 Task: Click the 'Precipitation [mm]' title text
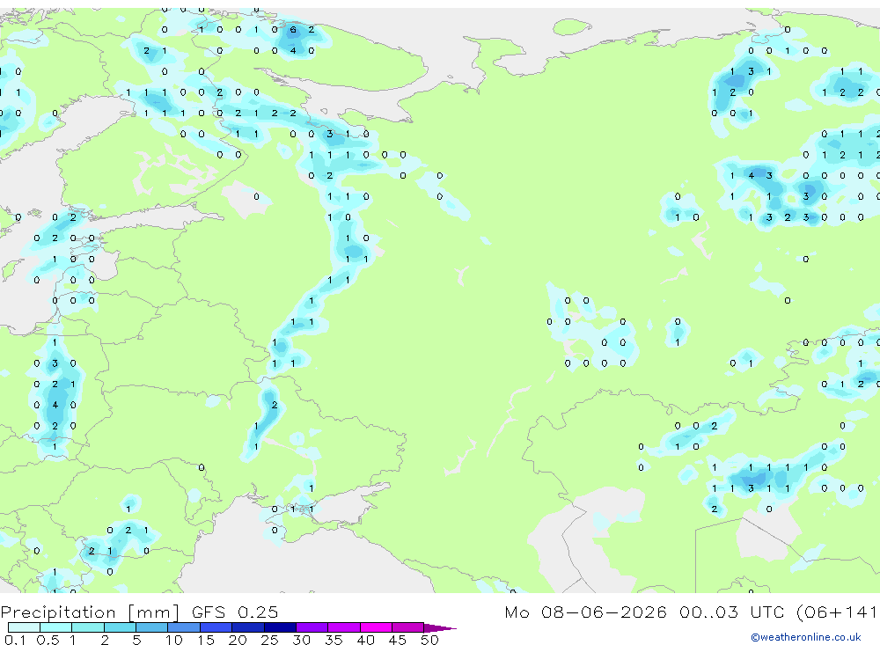point(90,612)
